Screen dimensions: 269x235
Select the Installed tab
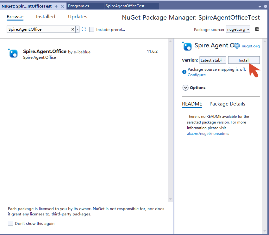pyautogui.click(x=46, y=17)
